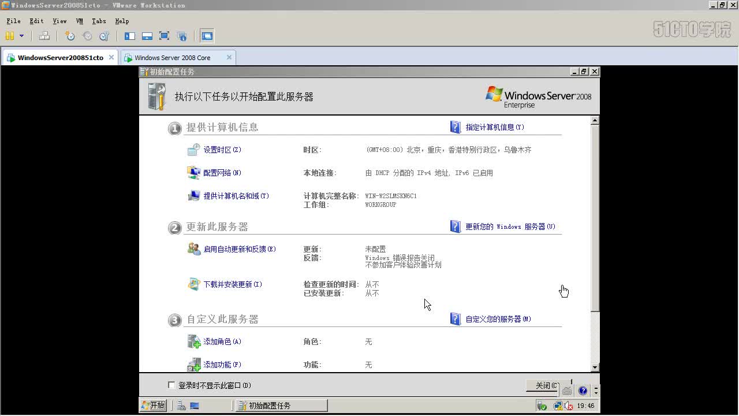Click the 设置时区 link
This screenshot has height=416, width=739.
pos(222,150)
